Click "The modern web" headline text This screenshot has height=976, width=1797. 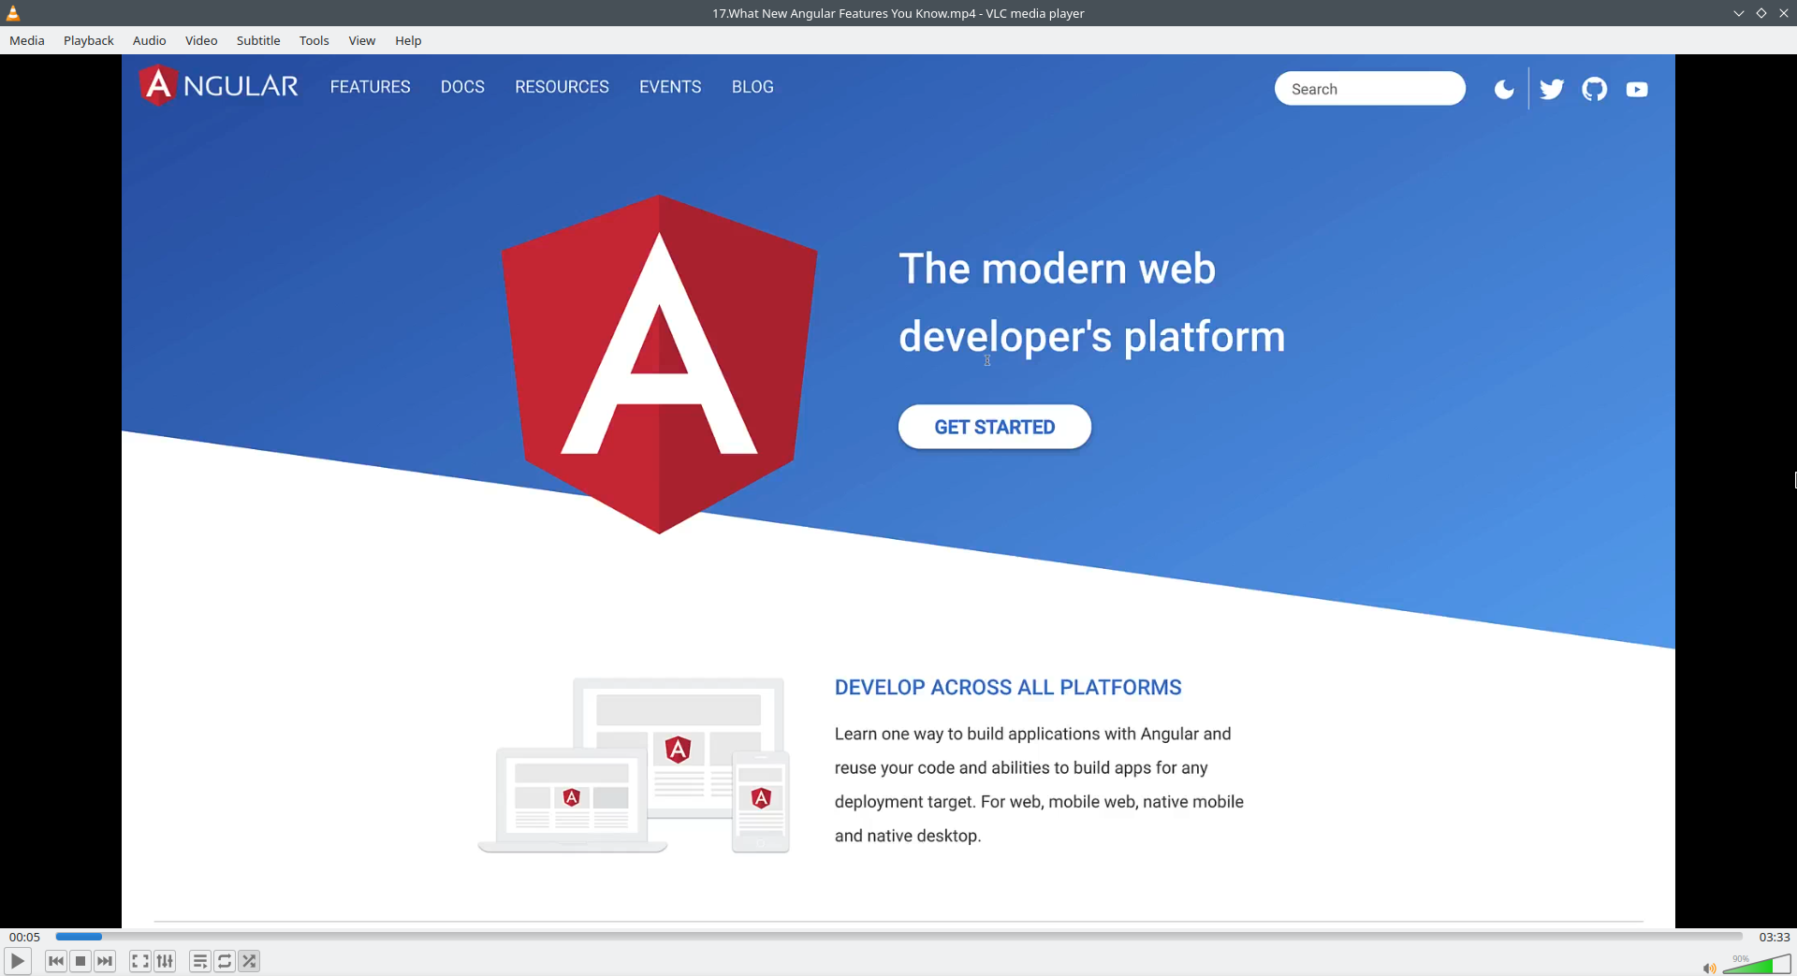tap(1058, 269)
